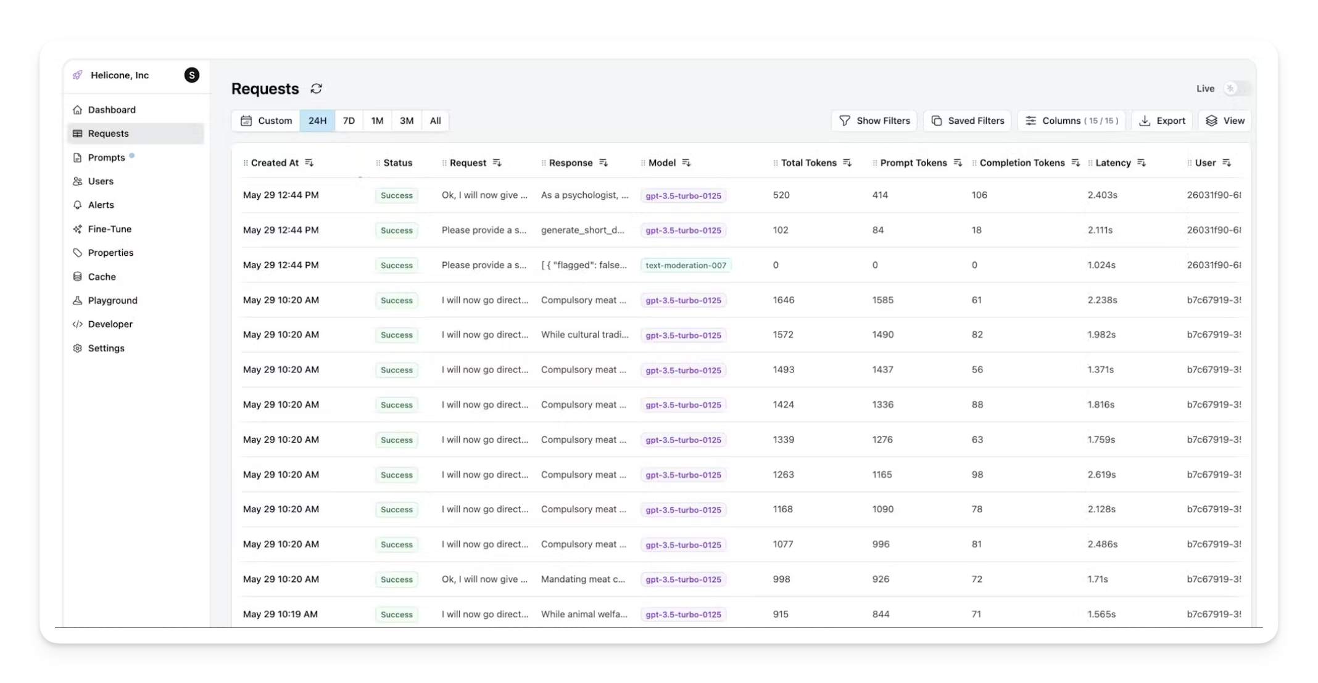The height and width of the screenshot is (683, 1318).
Task: Select the 7D time range
Action: tap(349, 121)
